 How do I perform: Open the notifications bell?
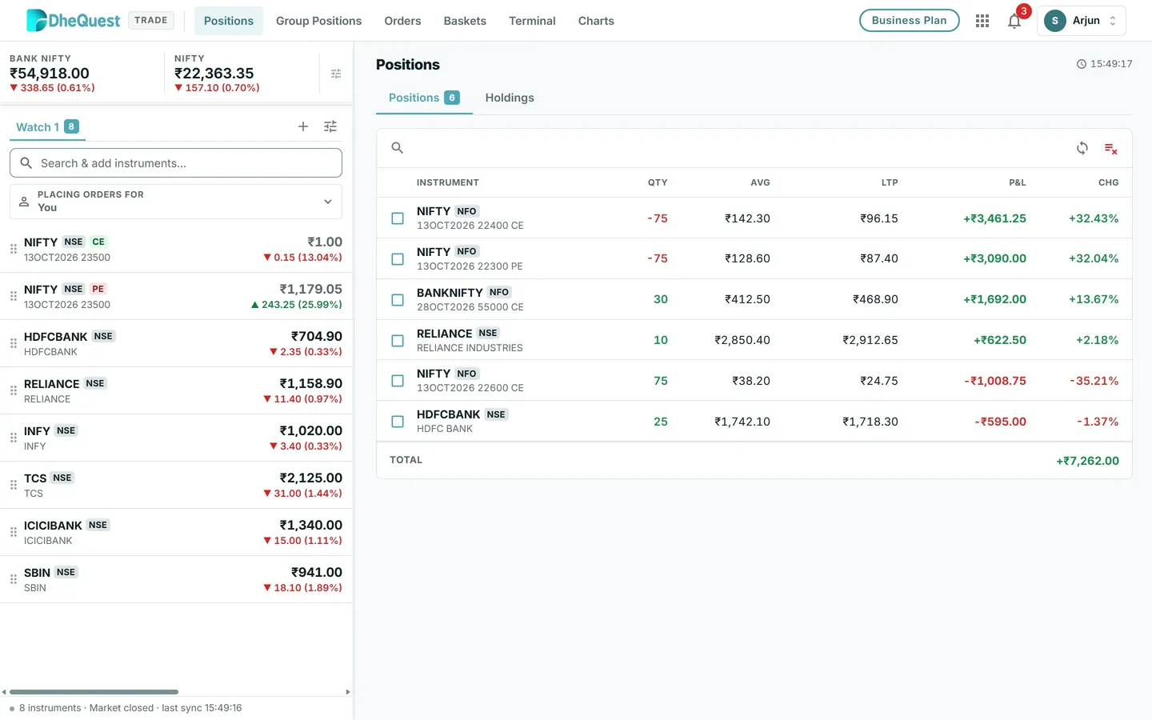(x=1014, y=22)
